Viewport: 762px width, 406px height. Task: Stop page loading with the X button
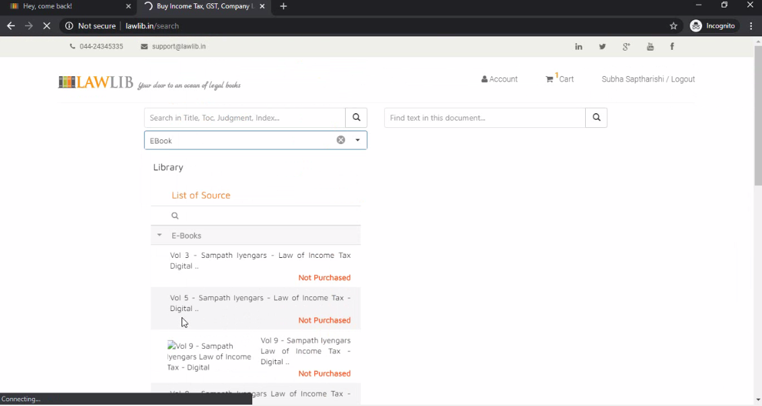point(46,26)
